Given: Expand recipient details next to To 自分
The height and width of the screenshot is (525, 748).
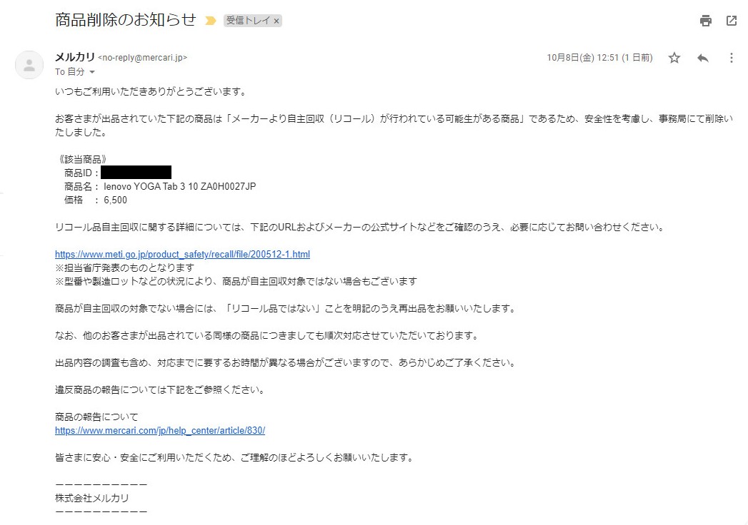Looking at the screenshot, I should pyautogui.click(x=92, y=72).
